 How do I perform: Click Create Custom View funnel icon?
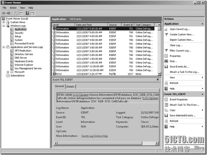pos(166,34)
